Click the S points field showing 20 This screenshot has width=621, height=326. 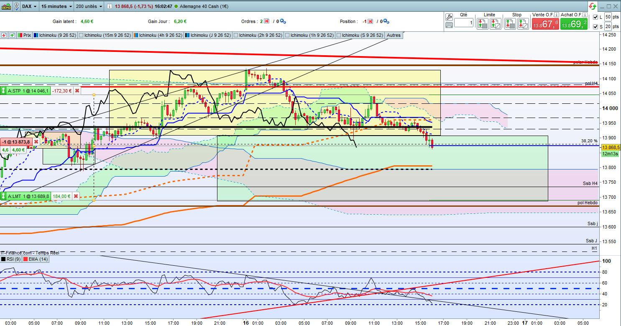tap(608, 27)
